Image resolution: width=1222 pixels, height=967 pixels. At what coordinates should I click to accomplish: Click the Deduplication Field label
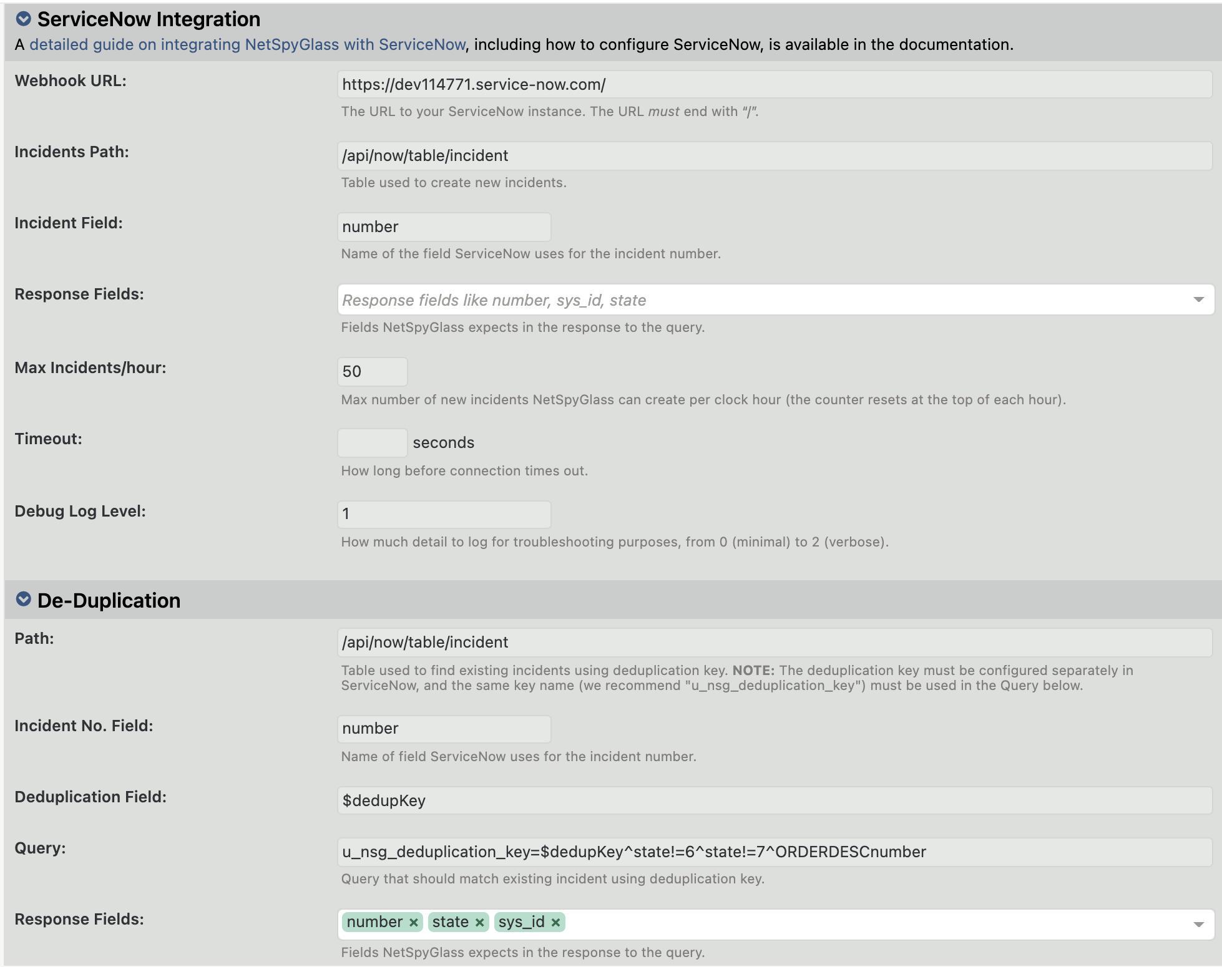coord(90,797)
